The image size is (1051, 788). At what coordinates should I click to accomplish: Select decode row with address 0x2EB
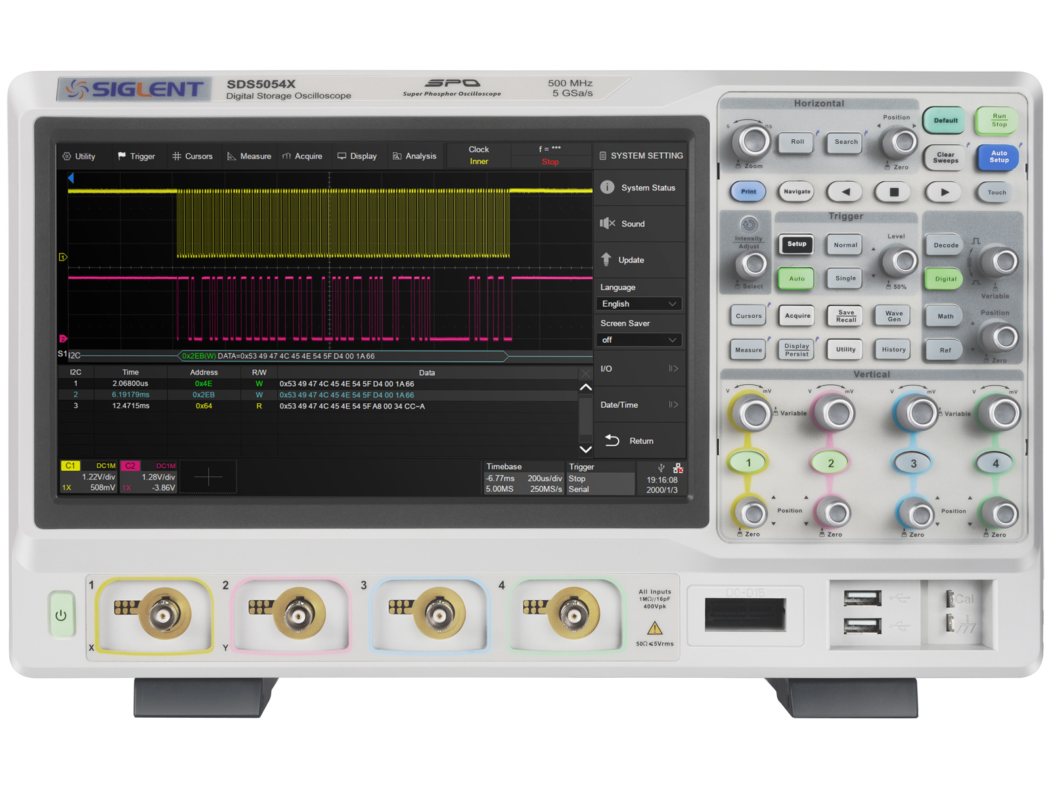click(x=317, y=395)
